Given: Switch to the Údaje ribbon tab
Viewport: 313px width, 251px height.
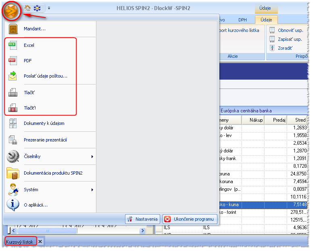Looking at the screenshot, I should [x=266, y=20].
